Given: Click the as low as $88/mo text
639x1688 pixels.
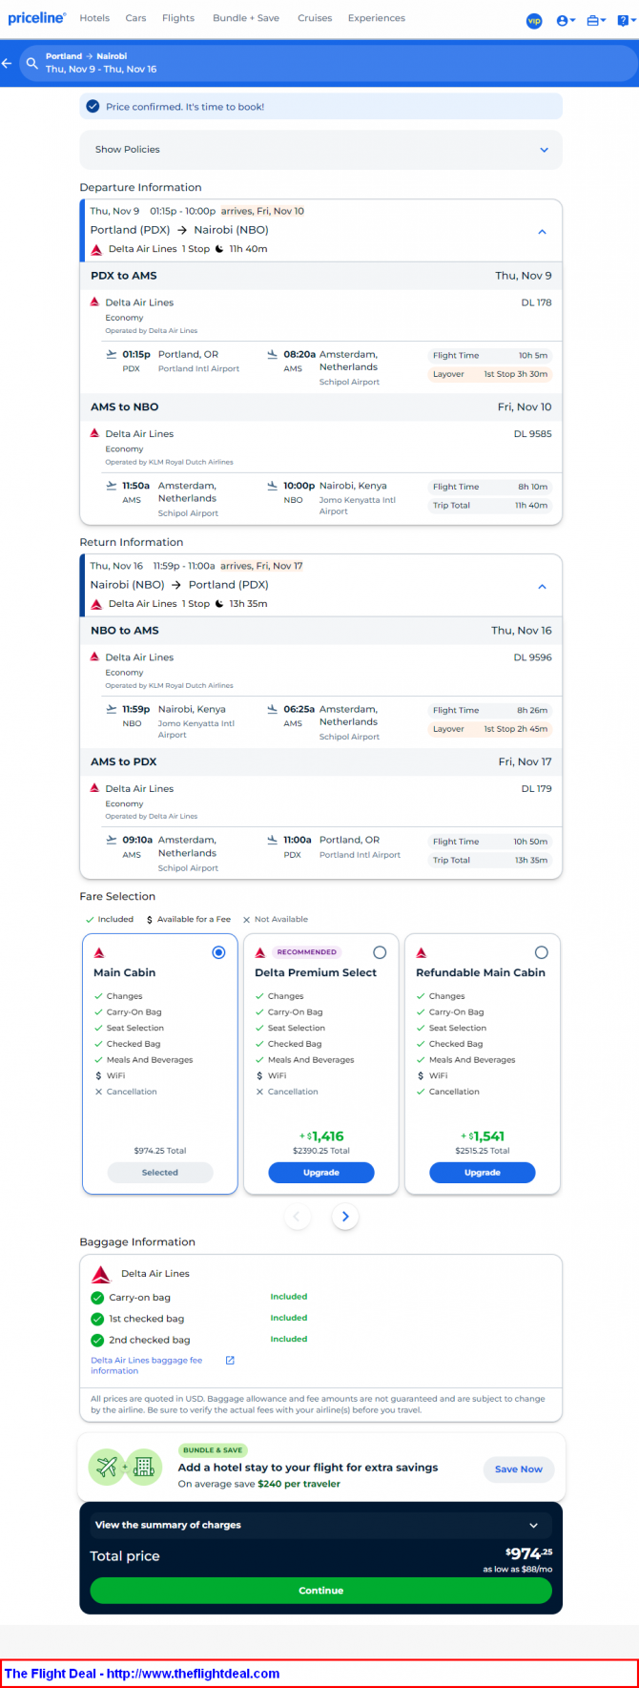Looking at the screenshot, I should (518, 1570).
